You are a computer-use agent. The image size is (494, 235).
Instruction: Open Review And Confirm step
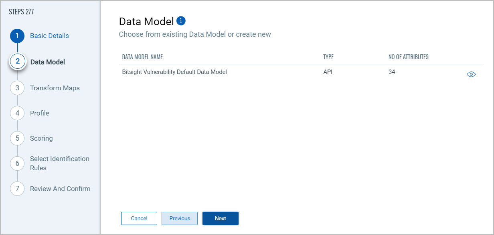click(x=60, y=189)
